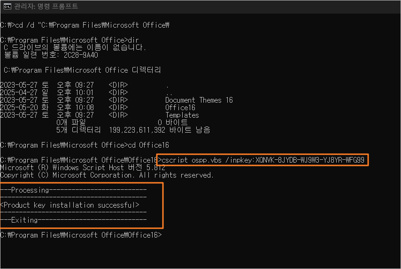Viewport: 401px width, 269px height.
Task: Click "Product key installation successful" message
Action: [x=69, y=205]
